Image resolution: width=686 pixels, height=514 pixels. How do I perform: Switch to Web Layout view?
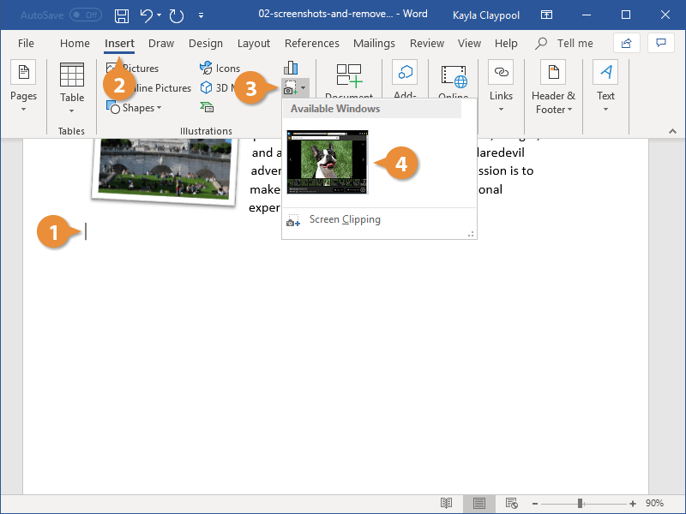click(x=512, y=504)
